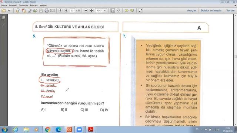This screenshot has width=237, height=133.
Task: Go to the previous page with the up arrow
Action: [x=60, y=11]
